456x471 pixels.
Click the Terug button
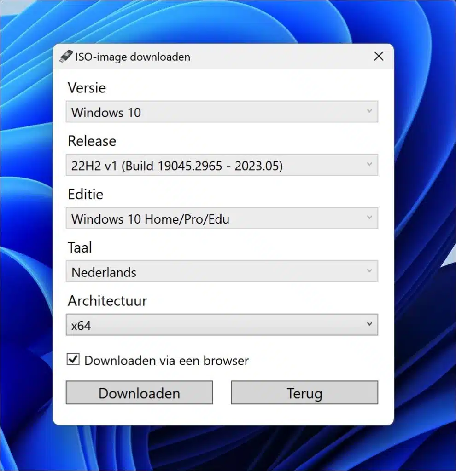point(304,393)
